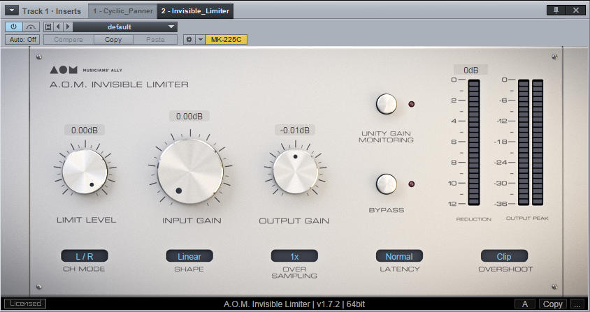Image resolution: width=590 pixels, height=312 pixels.
Task: Pin the plugin window
Action: (x=556, y=10)
